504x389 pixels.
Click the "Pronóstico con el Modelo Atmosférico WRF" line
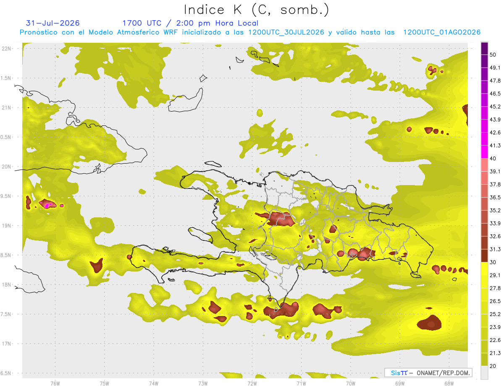click(250, 32)
